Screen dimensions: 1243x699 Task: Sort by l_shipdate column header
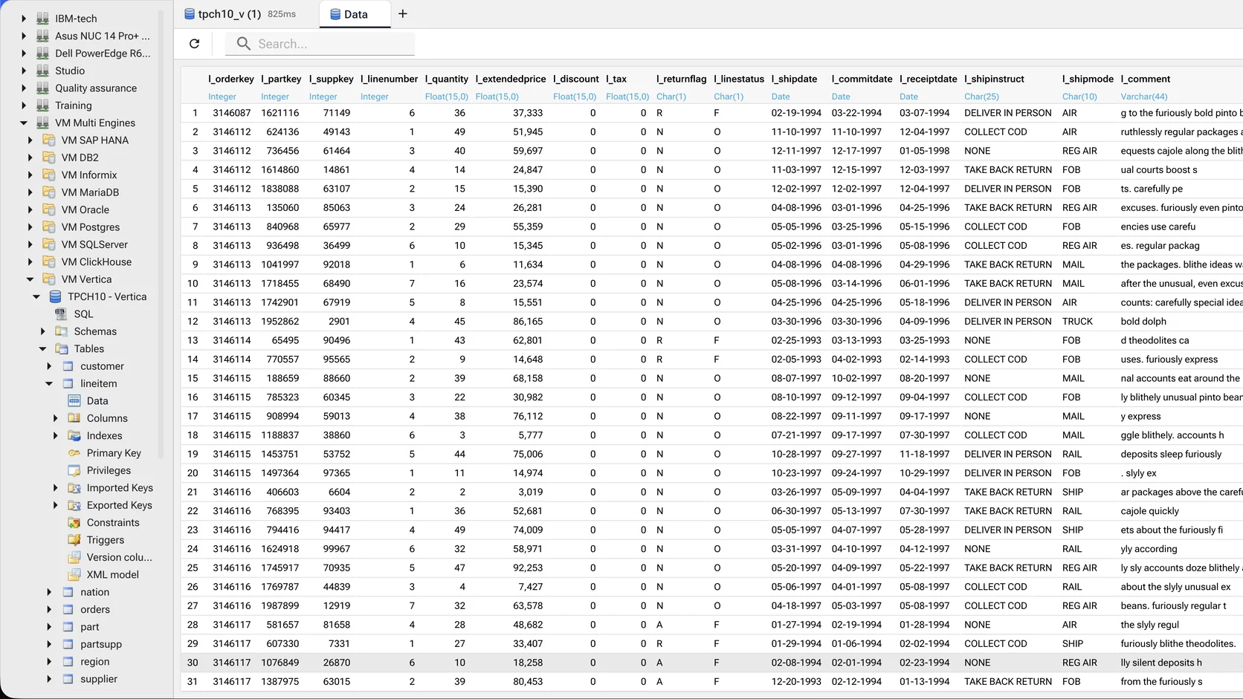click(x=794, y=79)
